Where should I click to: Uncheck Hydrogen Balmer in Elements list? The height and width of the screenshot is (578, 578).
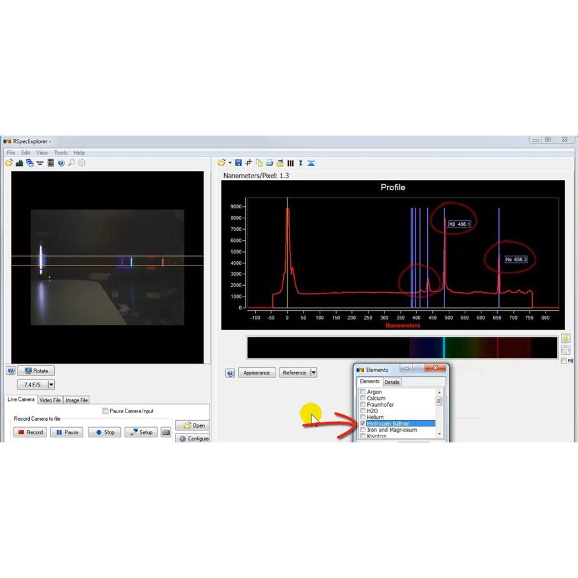pyautogui.click(x=363, y=423)
